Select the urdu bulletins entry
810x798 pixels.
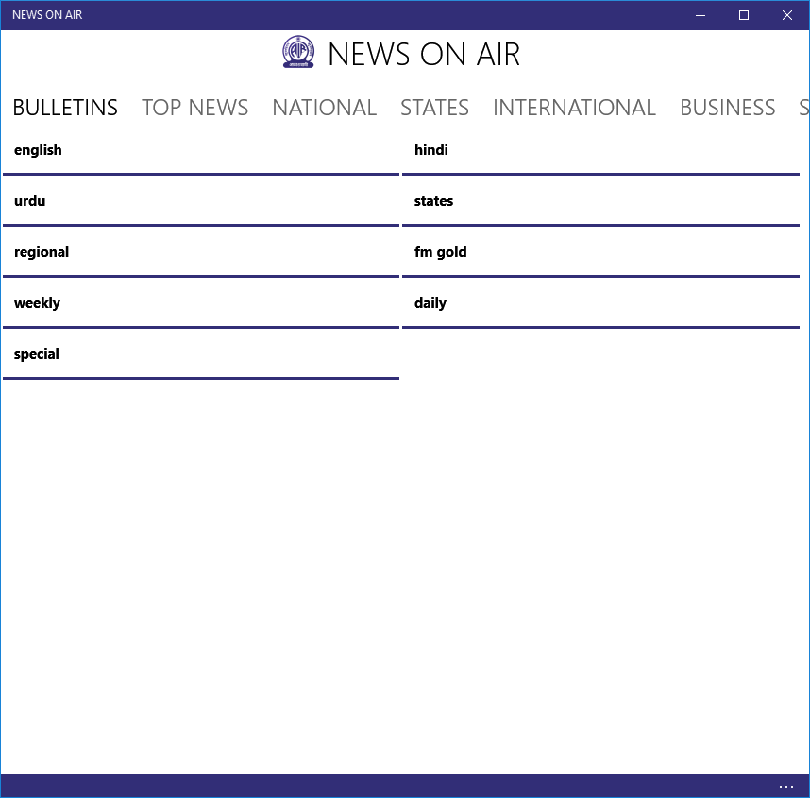[x=201, y=201]
